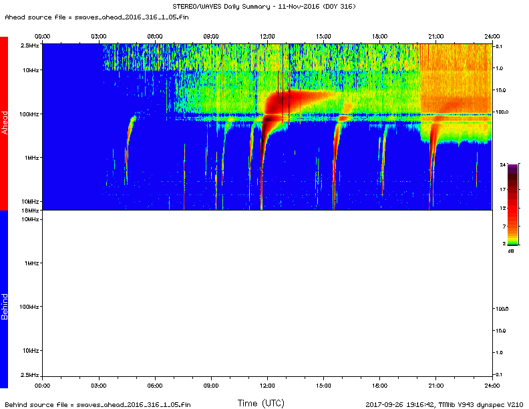
Task: Click the 18:00 tick on bottom axis
Action: (379, 386)
